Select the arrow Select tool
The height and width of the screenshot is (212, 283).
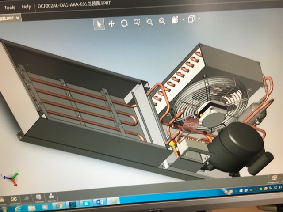99,24
